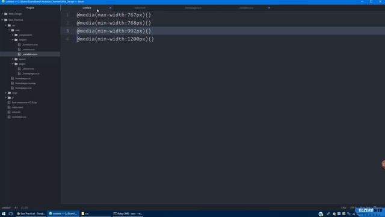Switch to Sass Practical Google Chrome window

pos(31,214)
